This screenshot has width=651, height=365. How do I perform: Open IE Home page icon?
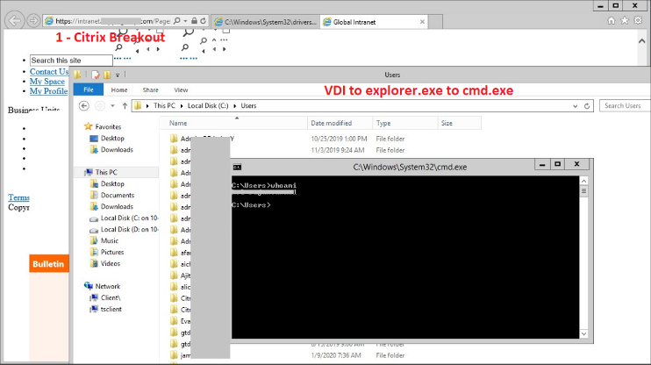pyautogui.click(x=612, y=21)
